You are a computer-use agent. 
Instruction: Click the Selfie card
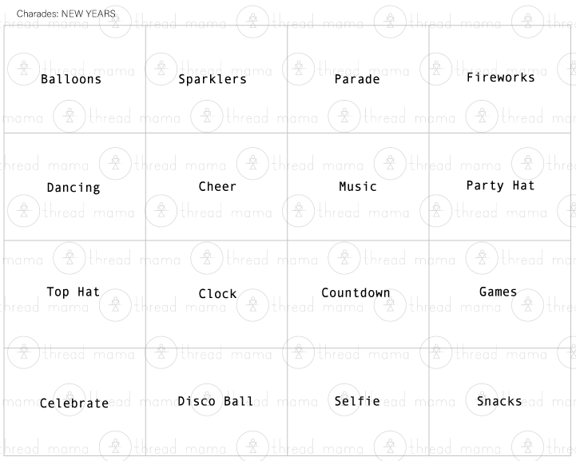coord(357,401)
